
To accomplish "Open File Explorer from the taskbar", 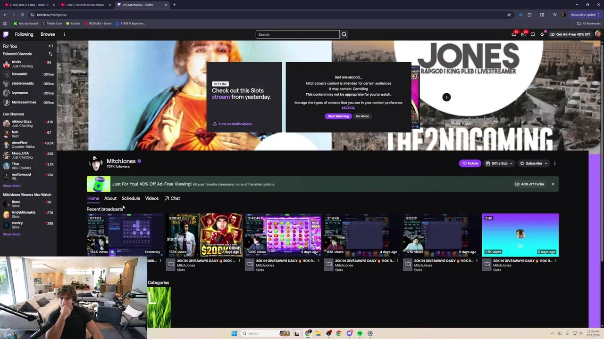I will (x=318, y=333).
